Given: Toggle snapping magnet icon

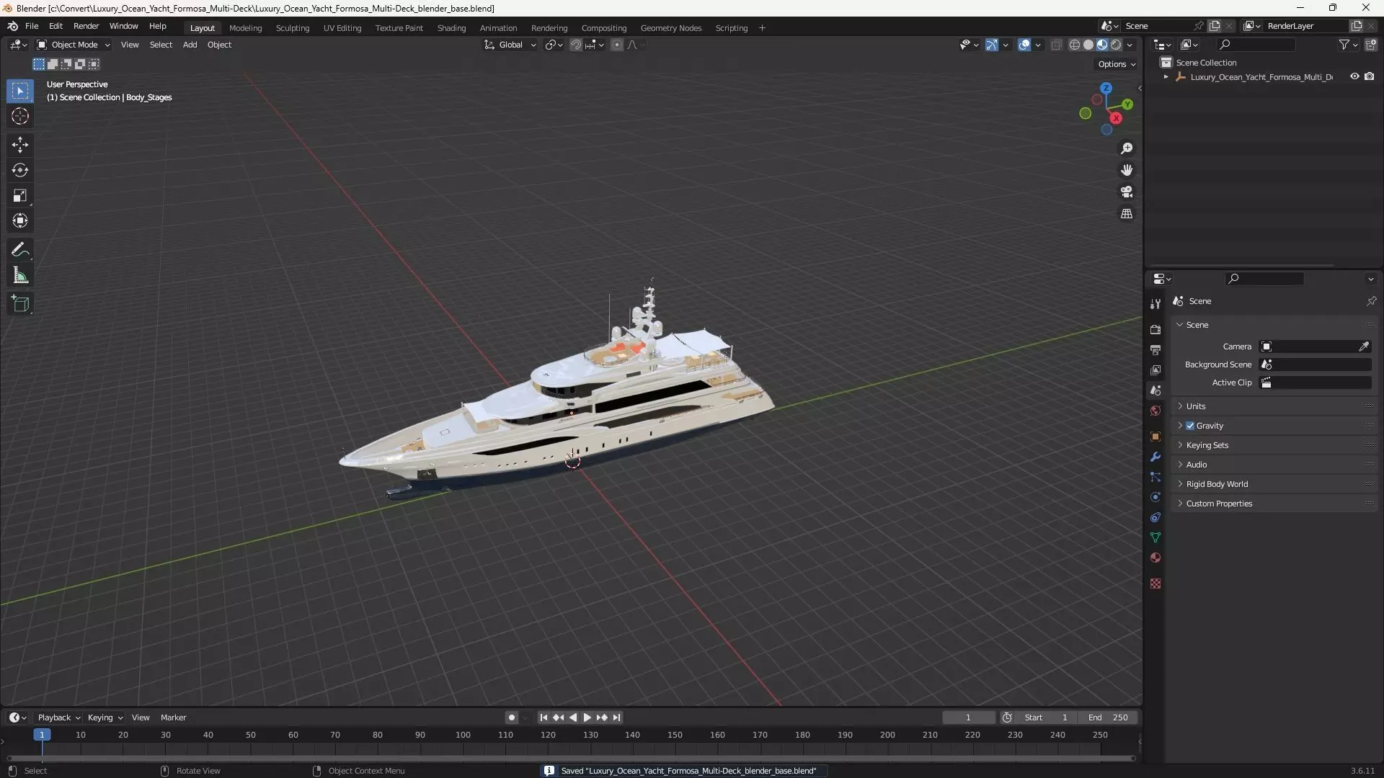Looking at the screenshot, I should point(576,45).
